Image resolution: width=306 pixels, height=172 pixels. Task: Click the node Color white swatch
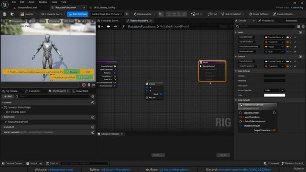click(x=274, y=95)
